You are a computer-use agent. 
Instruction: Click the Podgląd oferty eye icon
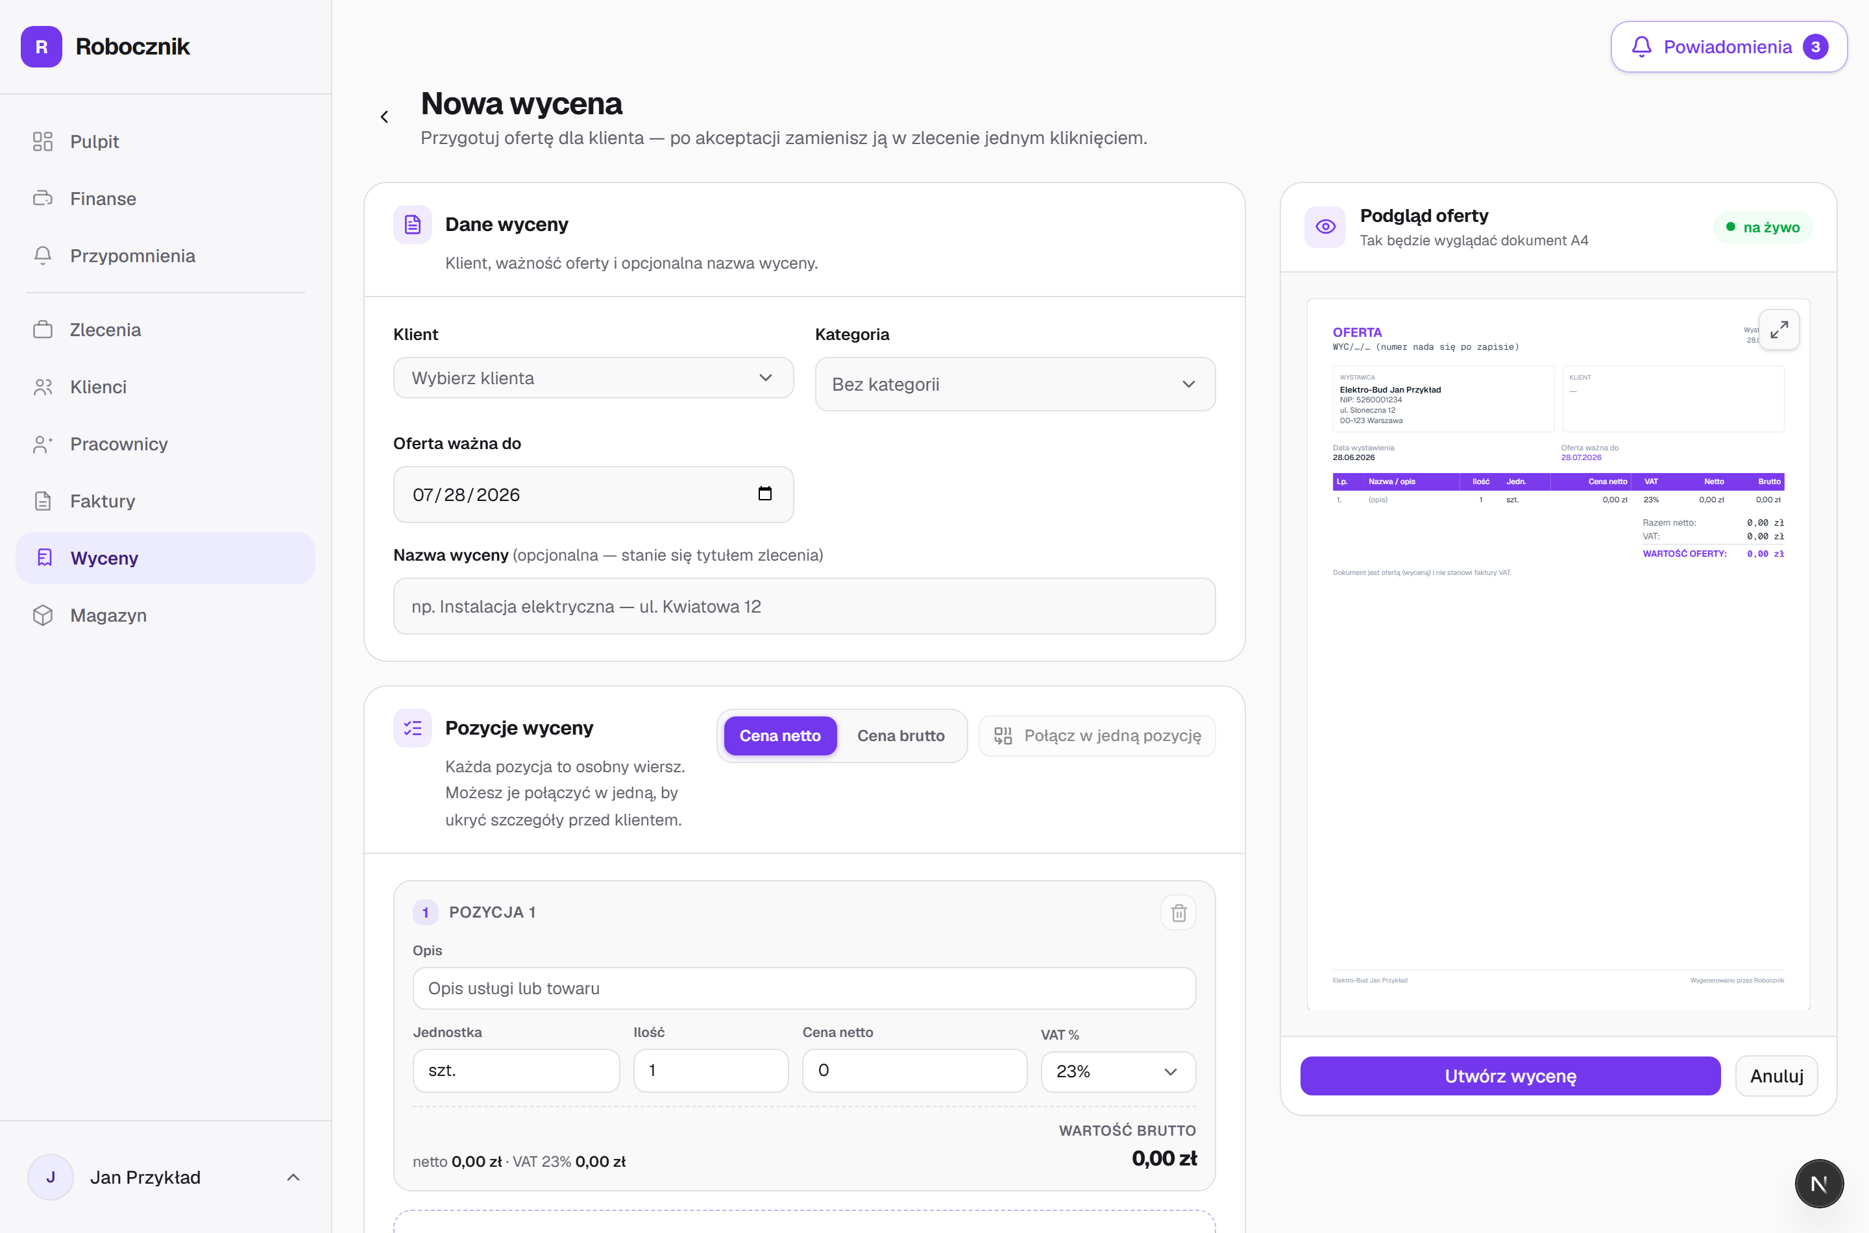[x=1325, y=227]
